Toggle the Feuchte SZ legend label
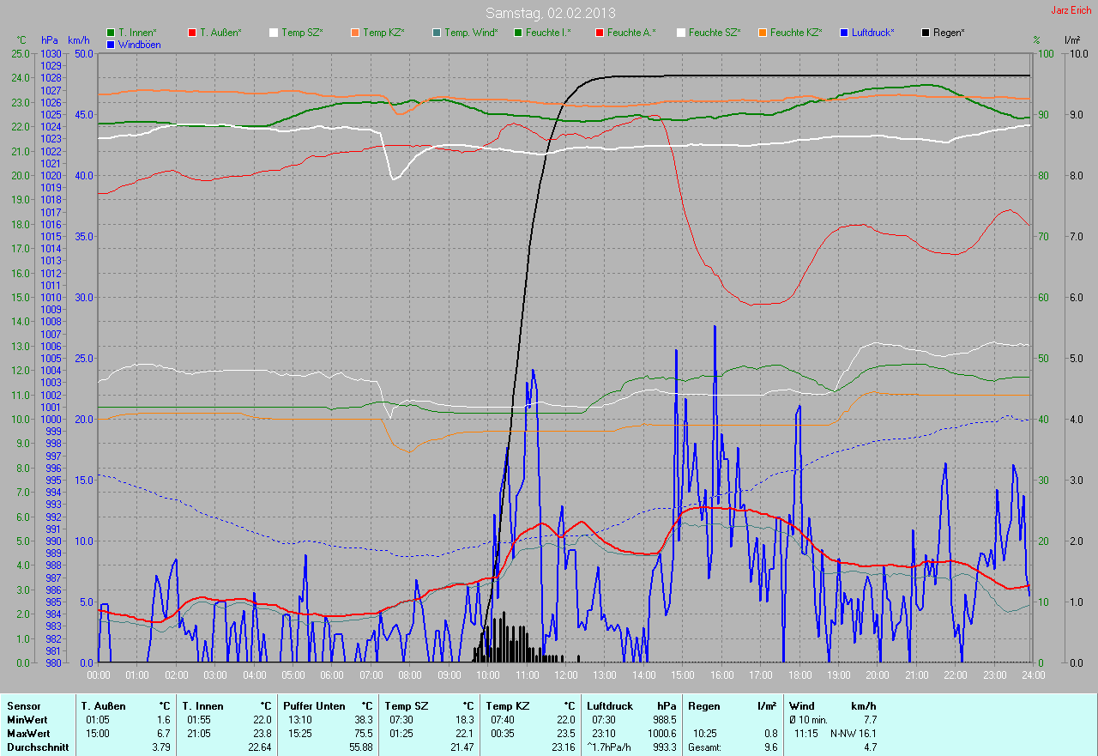 712,33
